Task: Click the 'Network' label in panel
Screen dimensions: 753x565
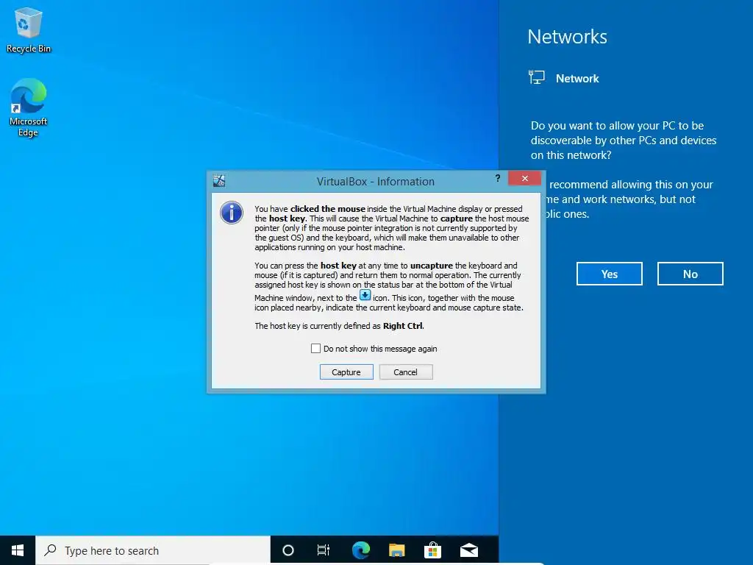Action: (577, 78)
